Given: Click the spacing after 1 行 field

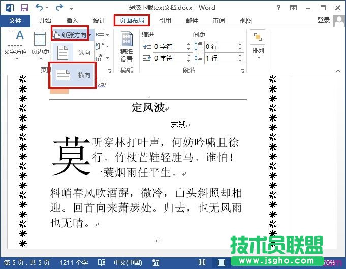Looking at the screenshot, I should point(221,58).
